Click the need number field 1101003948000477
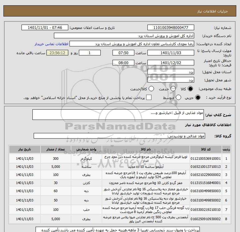Image resolution: width=240 pixels, height=232 pixels. click(x=171, y=28)
